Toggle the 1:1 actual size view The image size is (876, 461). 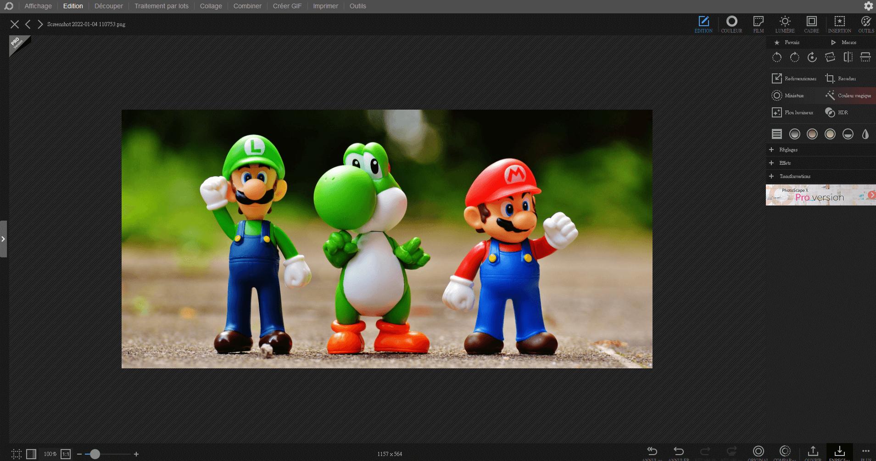tap(66, 454)
